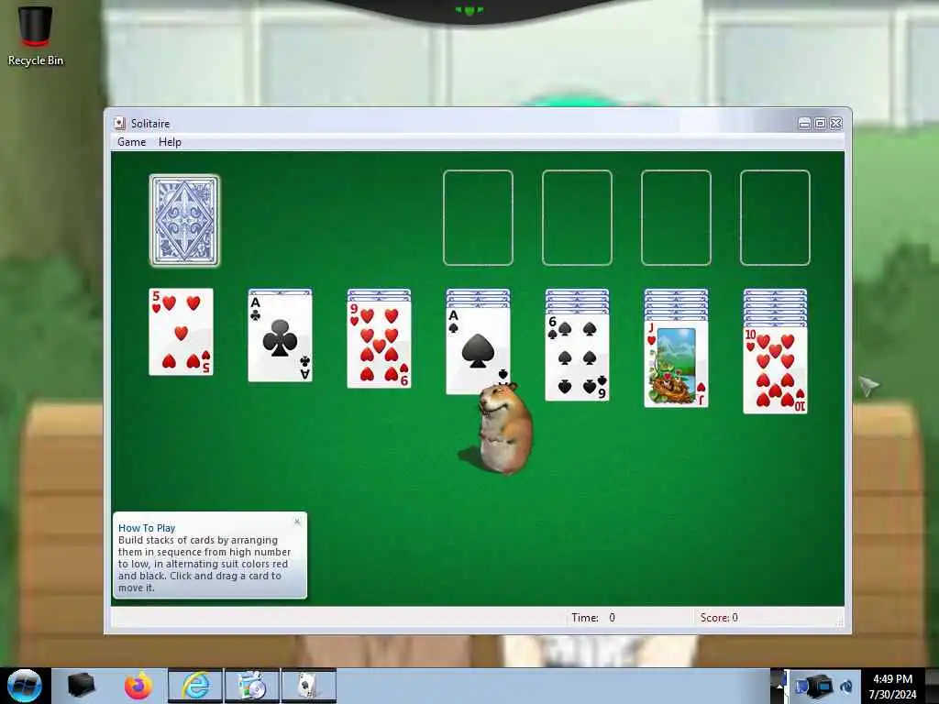Open the media disc taskbar program
This screenshot has height=704, width=939.
(252, 686)
